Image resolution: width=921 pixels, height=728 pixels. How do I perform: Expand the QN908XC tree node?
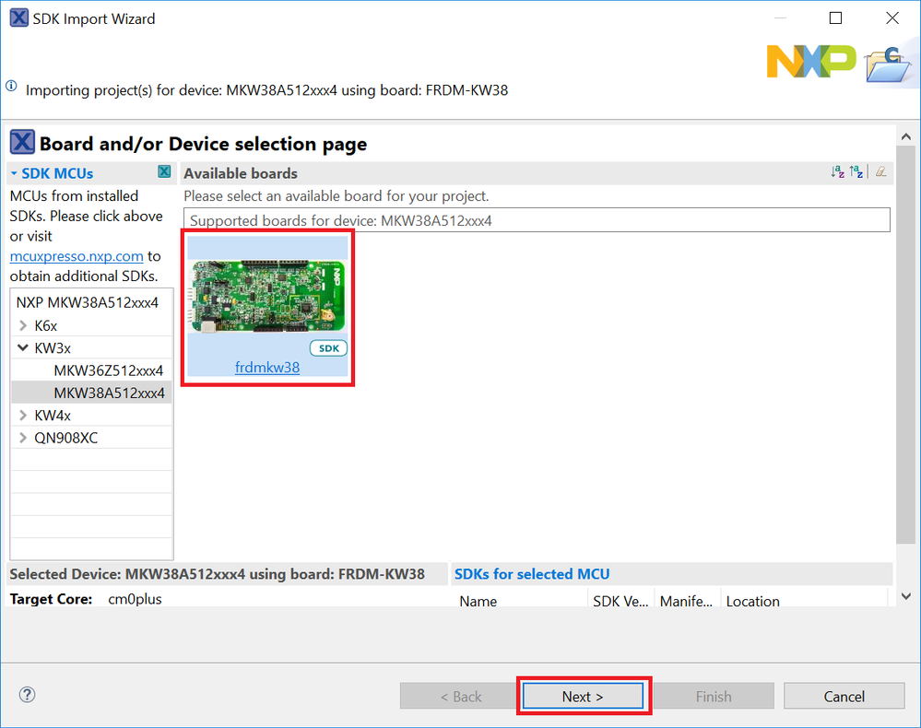(x=23, y=438)
